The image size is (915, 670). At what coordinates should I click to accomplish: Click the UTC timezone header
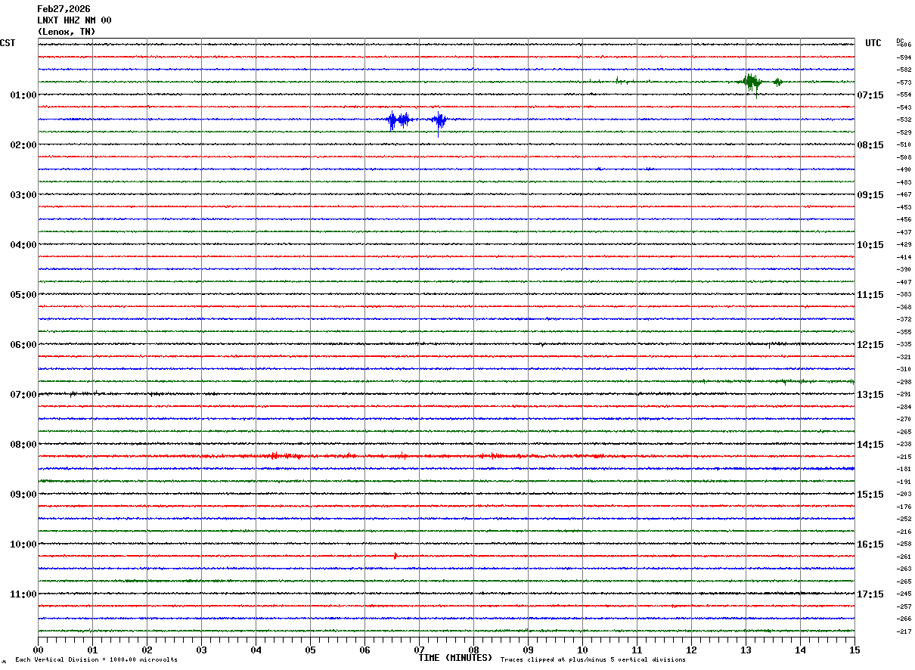pyautogui.click(x=873, y=43)
